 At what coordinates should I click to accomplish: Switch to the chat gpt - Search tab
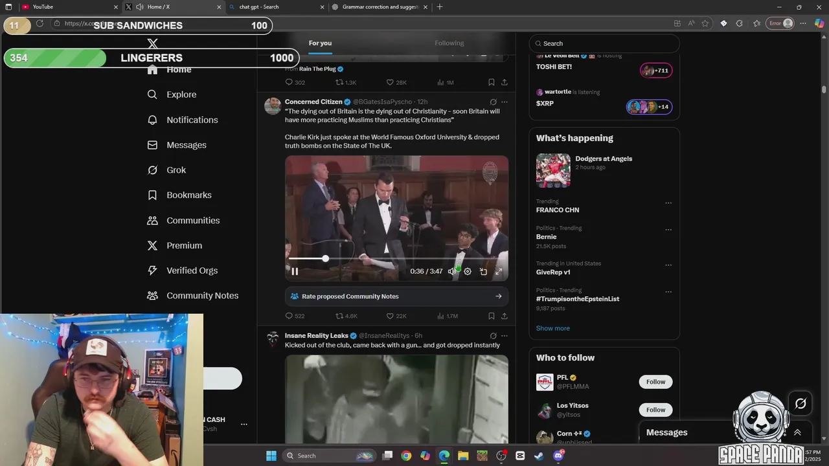pos(276,7)
